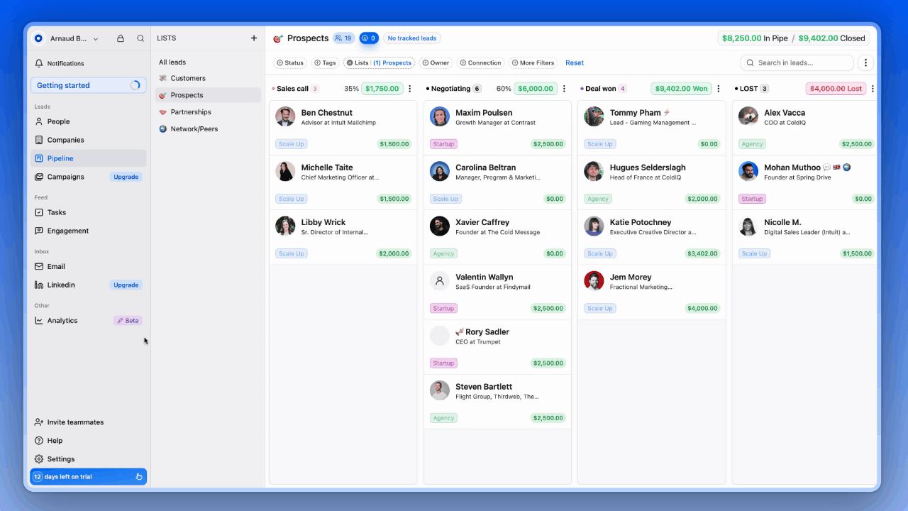Focus the Search in leads field
The image size is (908, 511).
pyautogui.click(x=797, y=62)
